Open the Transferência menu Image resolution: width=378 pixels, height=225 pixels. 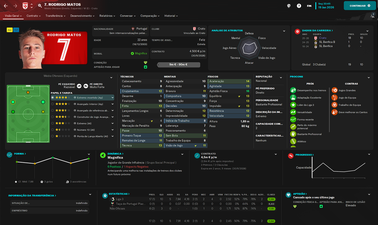coord(56,16)
